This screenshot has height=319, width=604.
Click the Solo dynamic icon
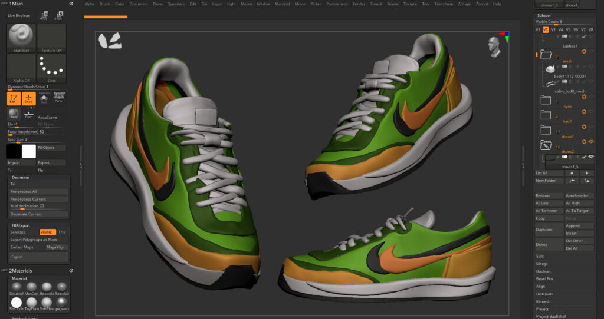(x=44, y=98)
